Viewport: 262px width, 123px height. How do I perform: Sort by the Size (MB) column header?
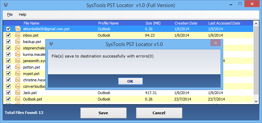point(153,23)
